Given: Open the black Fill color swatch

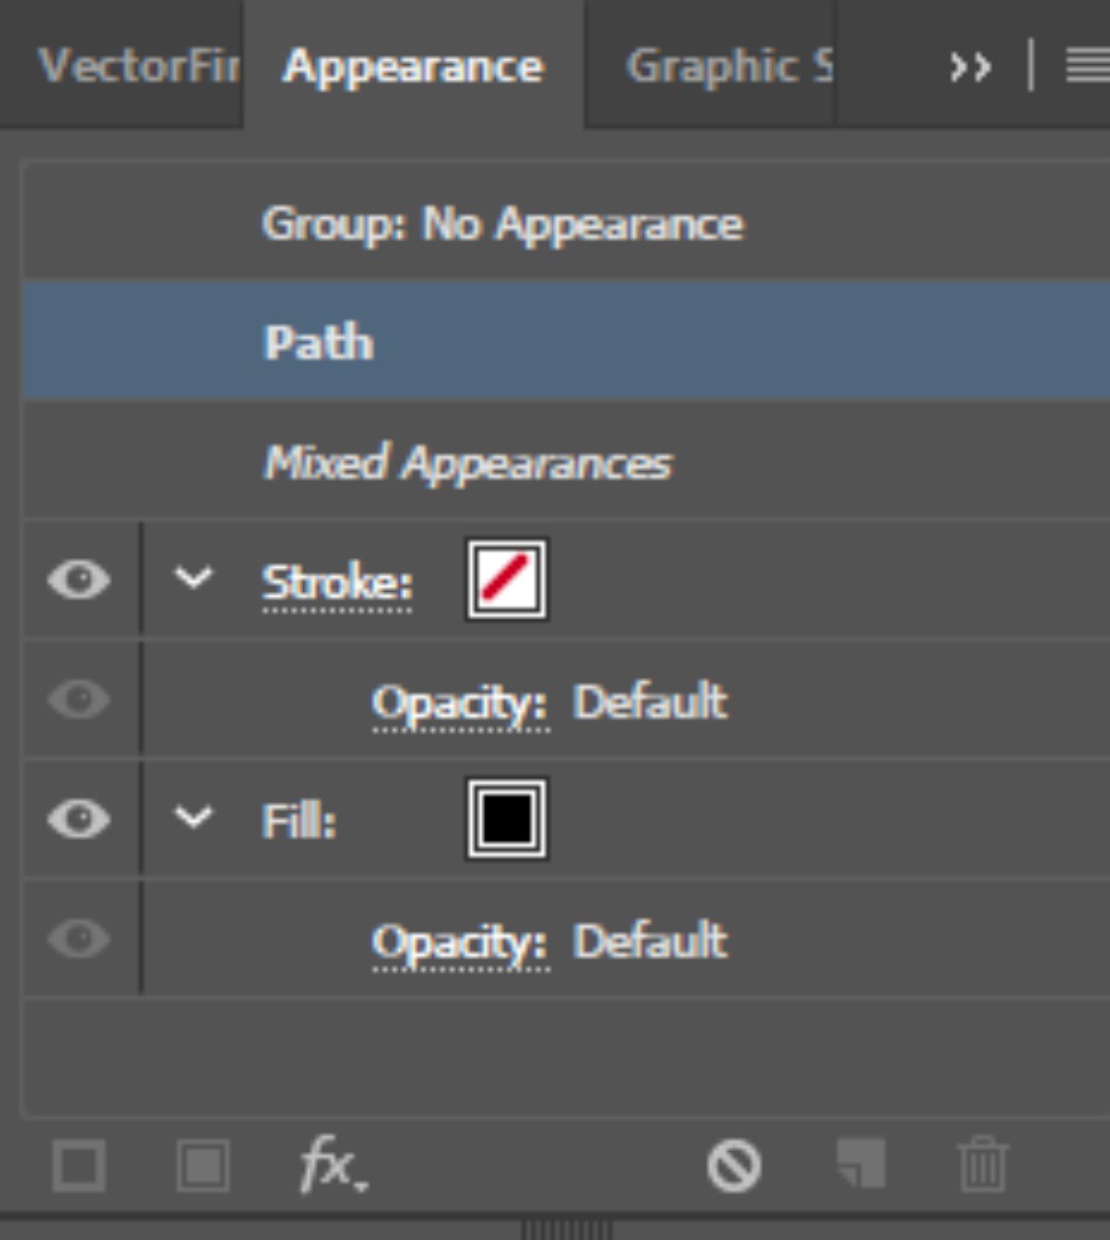Looking at the screenshot, I should (x=507, y=819).
